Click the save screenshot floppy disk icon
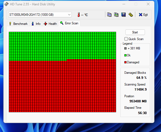 pyautogui.click(x=123, y=15)
